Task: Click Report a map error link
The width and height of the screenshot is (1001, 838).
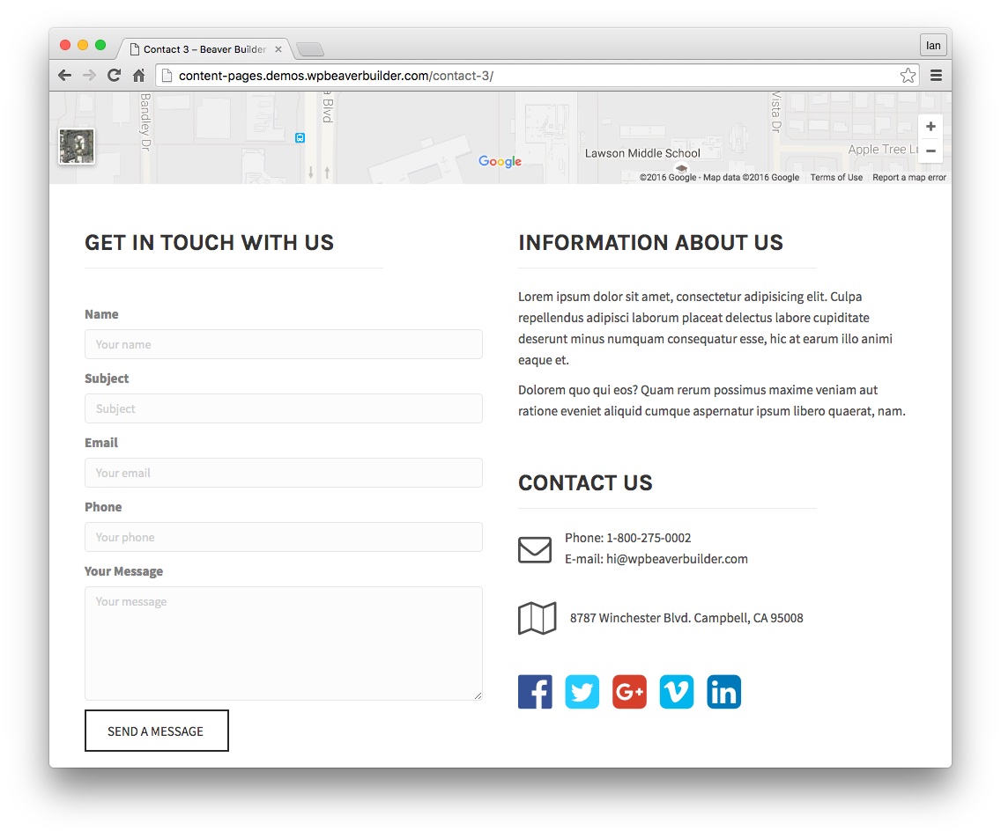Action: click(909, 177)
